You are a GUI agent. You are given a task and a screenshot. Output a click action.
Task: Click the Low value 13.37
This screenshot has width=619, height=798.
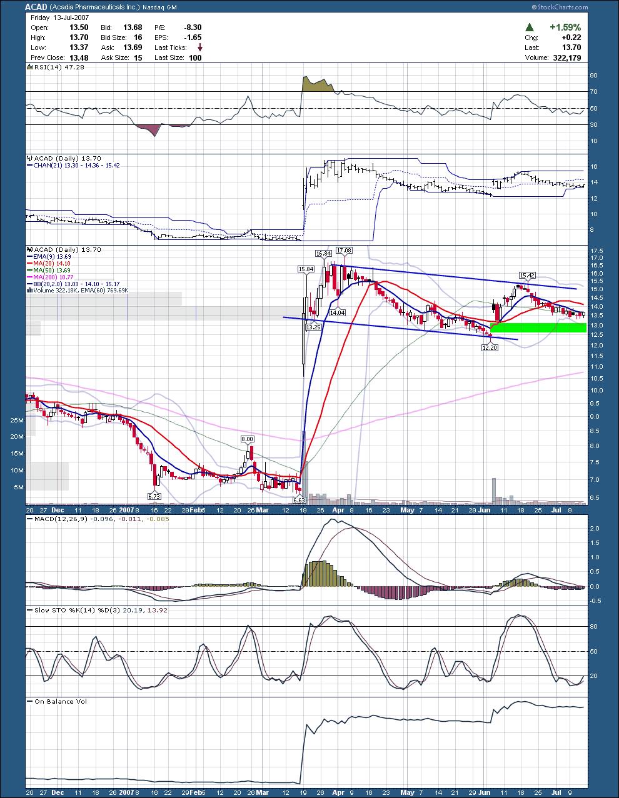tap(79, 47)
